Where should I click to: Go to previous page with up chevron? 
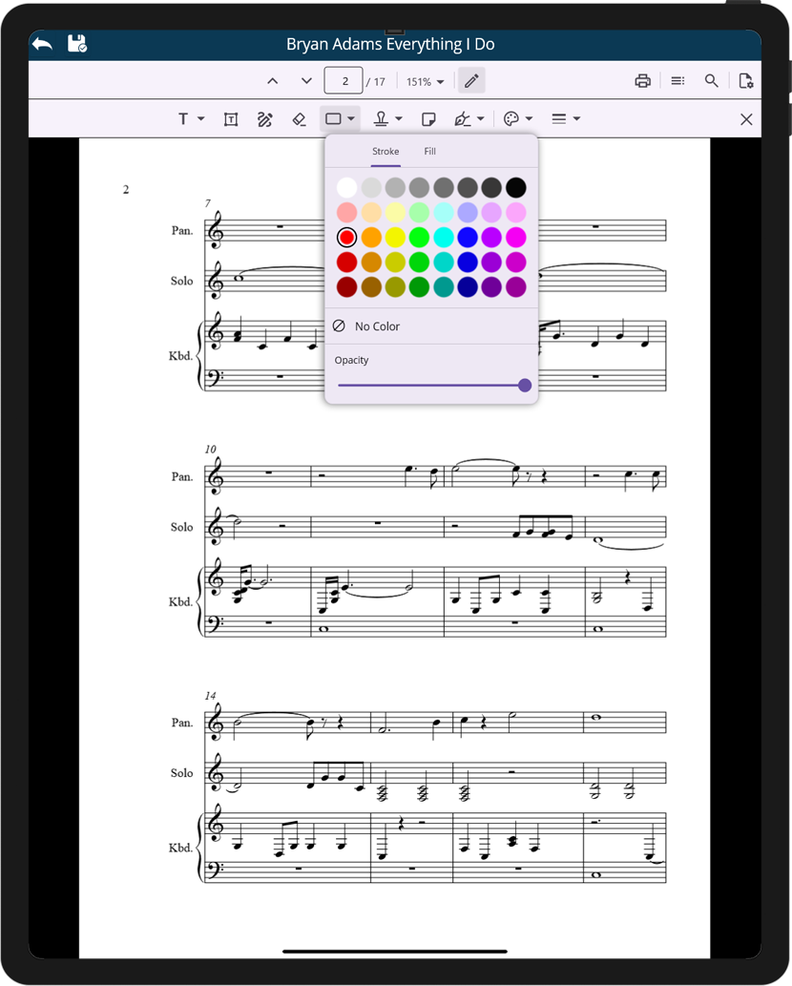pyautogui.click(x=272, y=81)
